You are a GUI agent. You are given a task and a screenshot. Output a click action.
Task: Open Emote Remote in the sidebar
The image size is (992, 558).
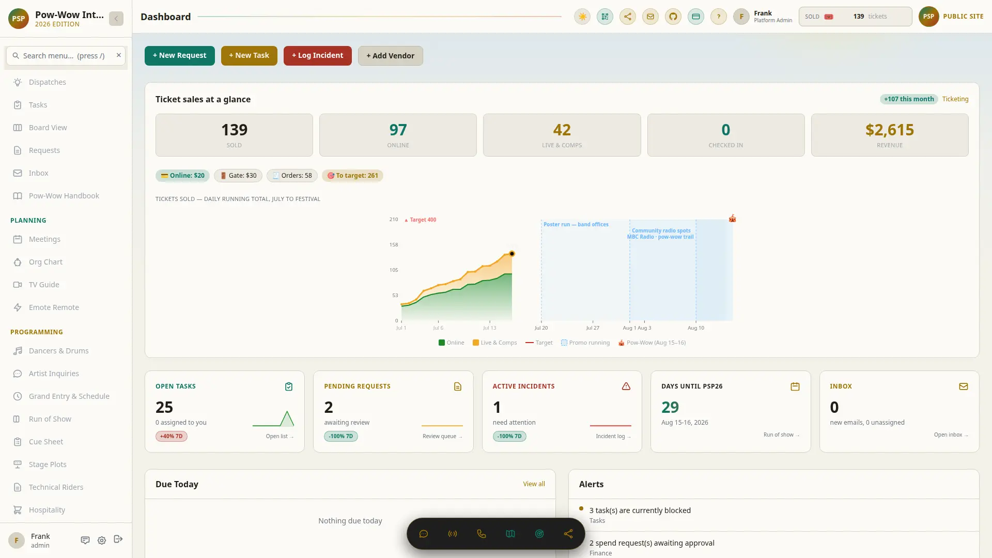[x=66, y=307]
